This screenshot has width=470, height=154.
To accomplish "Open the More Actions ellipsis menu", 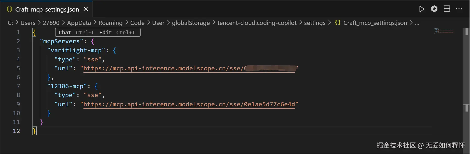I will coord(459,9).
